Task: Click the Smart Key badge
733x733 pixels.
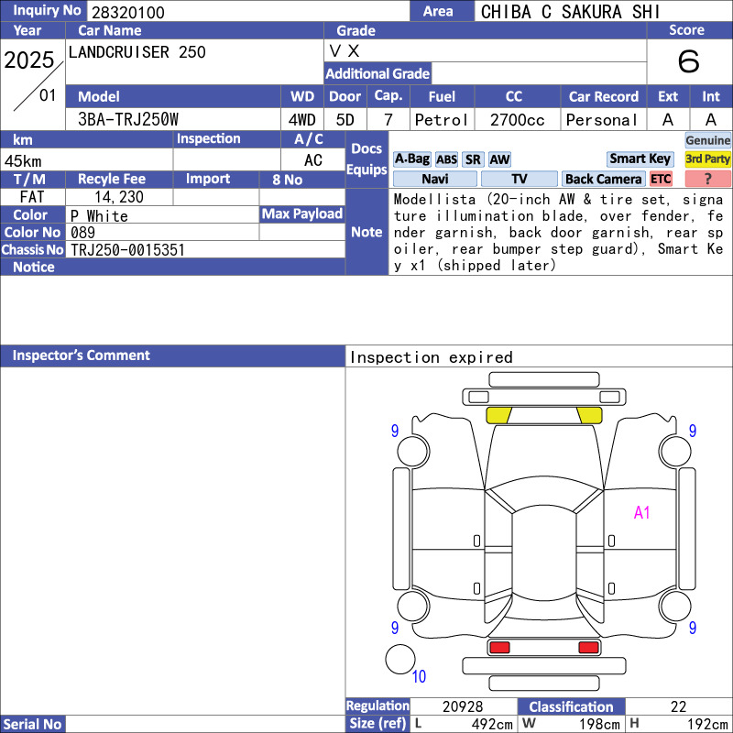Action: pyautogui.click(x=640, y=159)
